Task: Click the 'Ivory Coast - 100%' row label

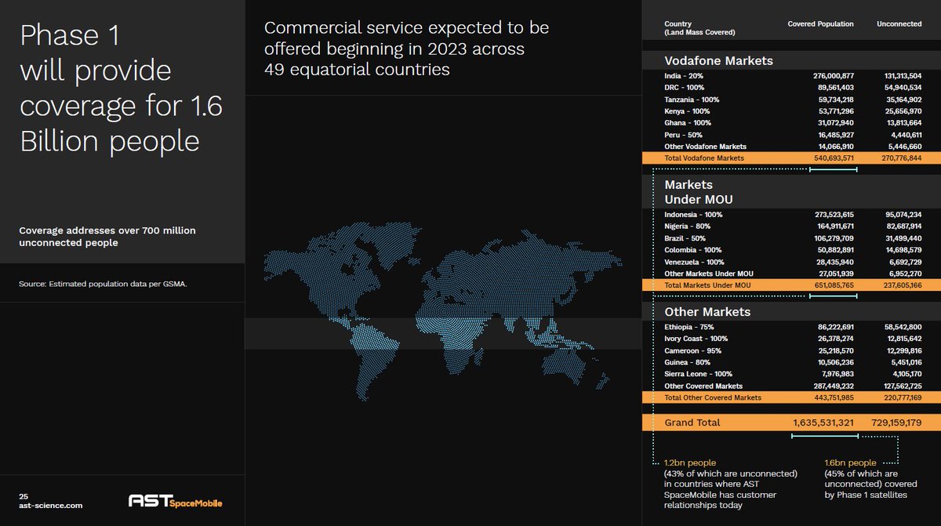Action: pos(696,339)
